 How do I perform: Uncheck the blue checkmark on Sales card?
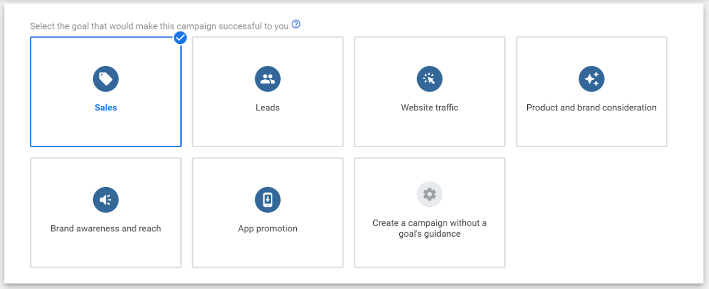coord(181,37)
